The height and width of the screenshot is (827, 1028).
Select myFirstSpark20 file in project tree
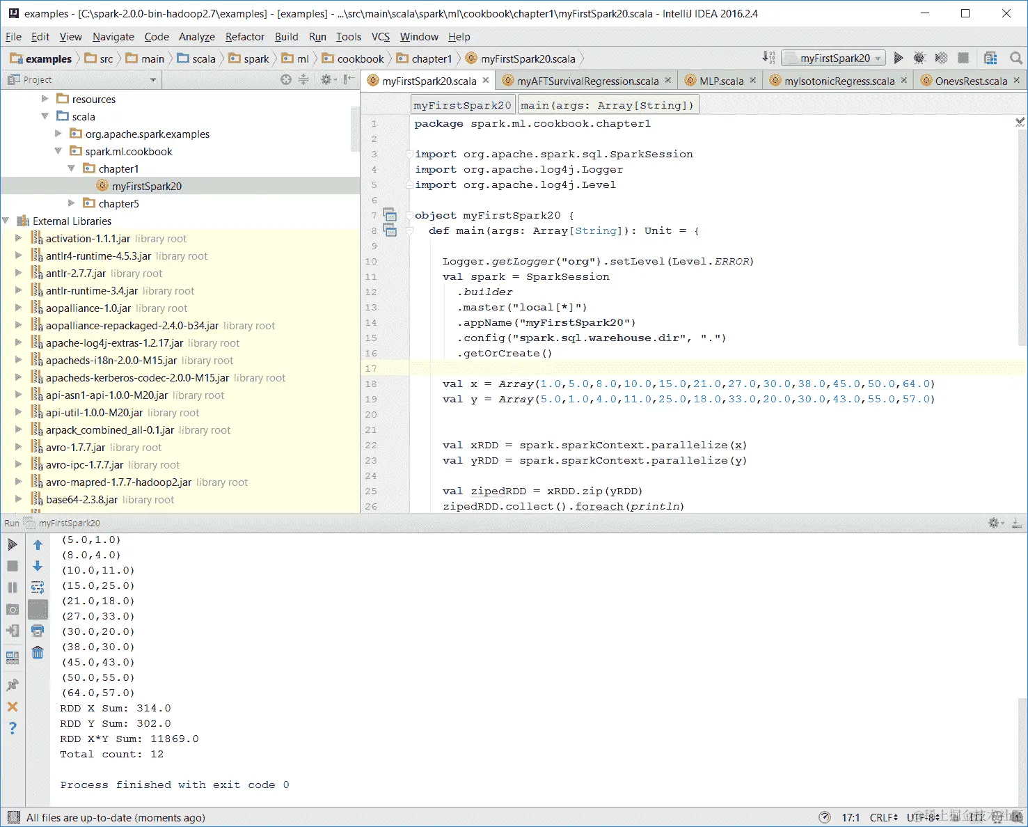[147, 186]
